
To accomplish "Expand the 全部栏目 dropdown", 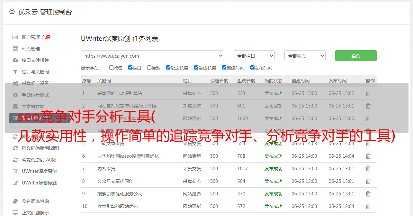I will [254, 56].
